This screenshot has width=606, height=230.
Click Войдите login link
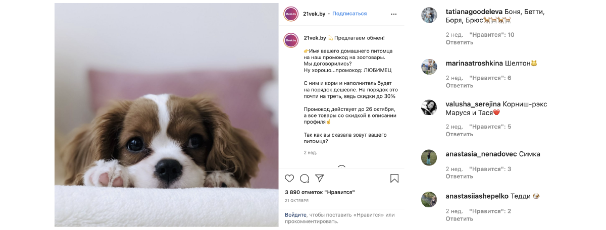pyautogui.click(x=295, y=215)
